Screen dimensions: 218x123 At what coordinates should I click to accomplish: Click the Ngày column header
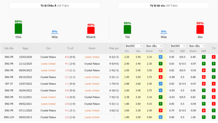coord(25,48)
